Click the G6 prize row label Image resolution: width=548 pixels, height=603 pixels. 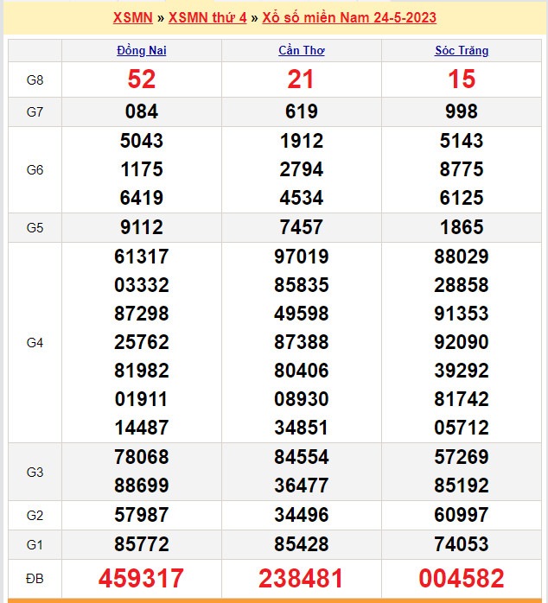[x=35, y=169]
